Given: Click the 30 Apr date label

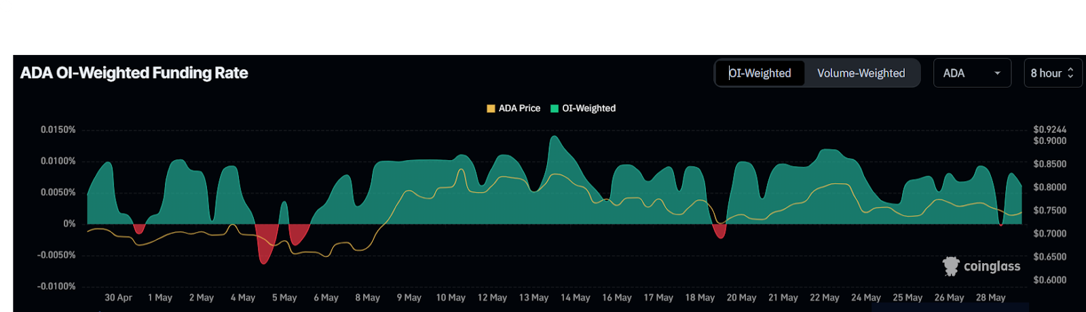Looking at the screenshot, I should (x=118, y=298).
